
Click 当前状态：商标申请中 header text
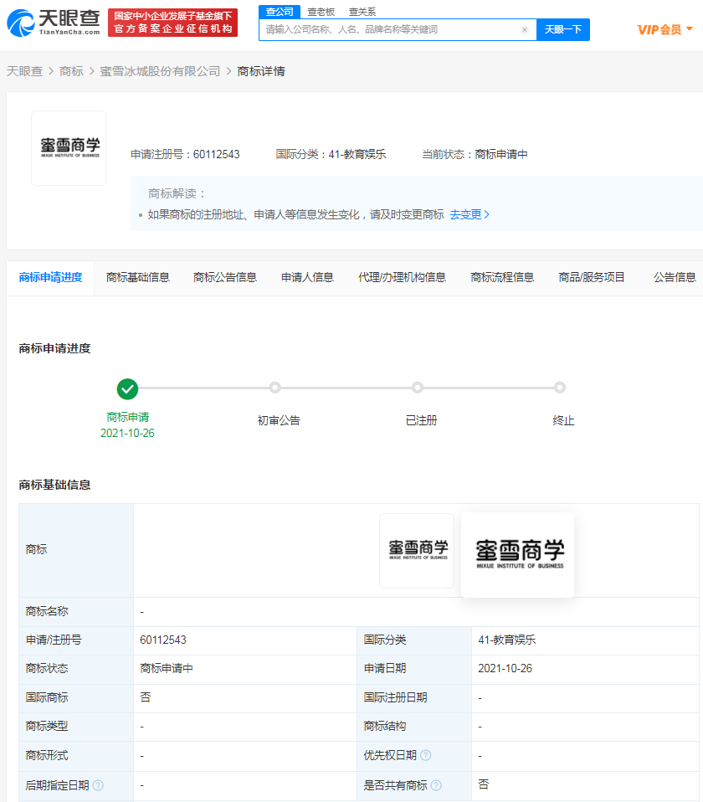click(475, 155)
